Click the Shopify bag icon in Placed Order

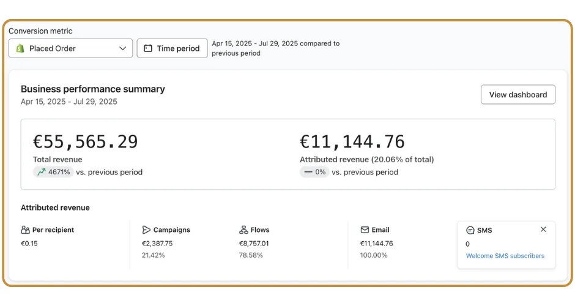click(x=21, y=48)
